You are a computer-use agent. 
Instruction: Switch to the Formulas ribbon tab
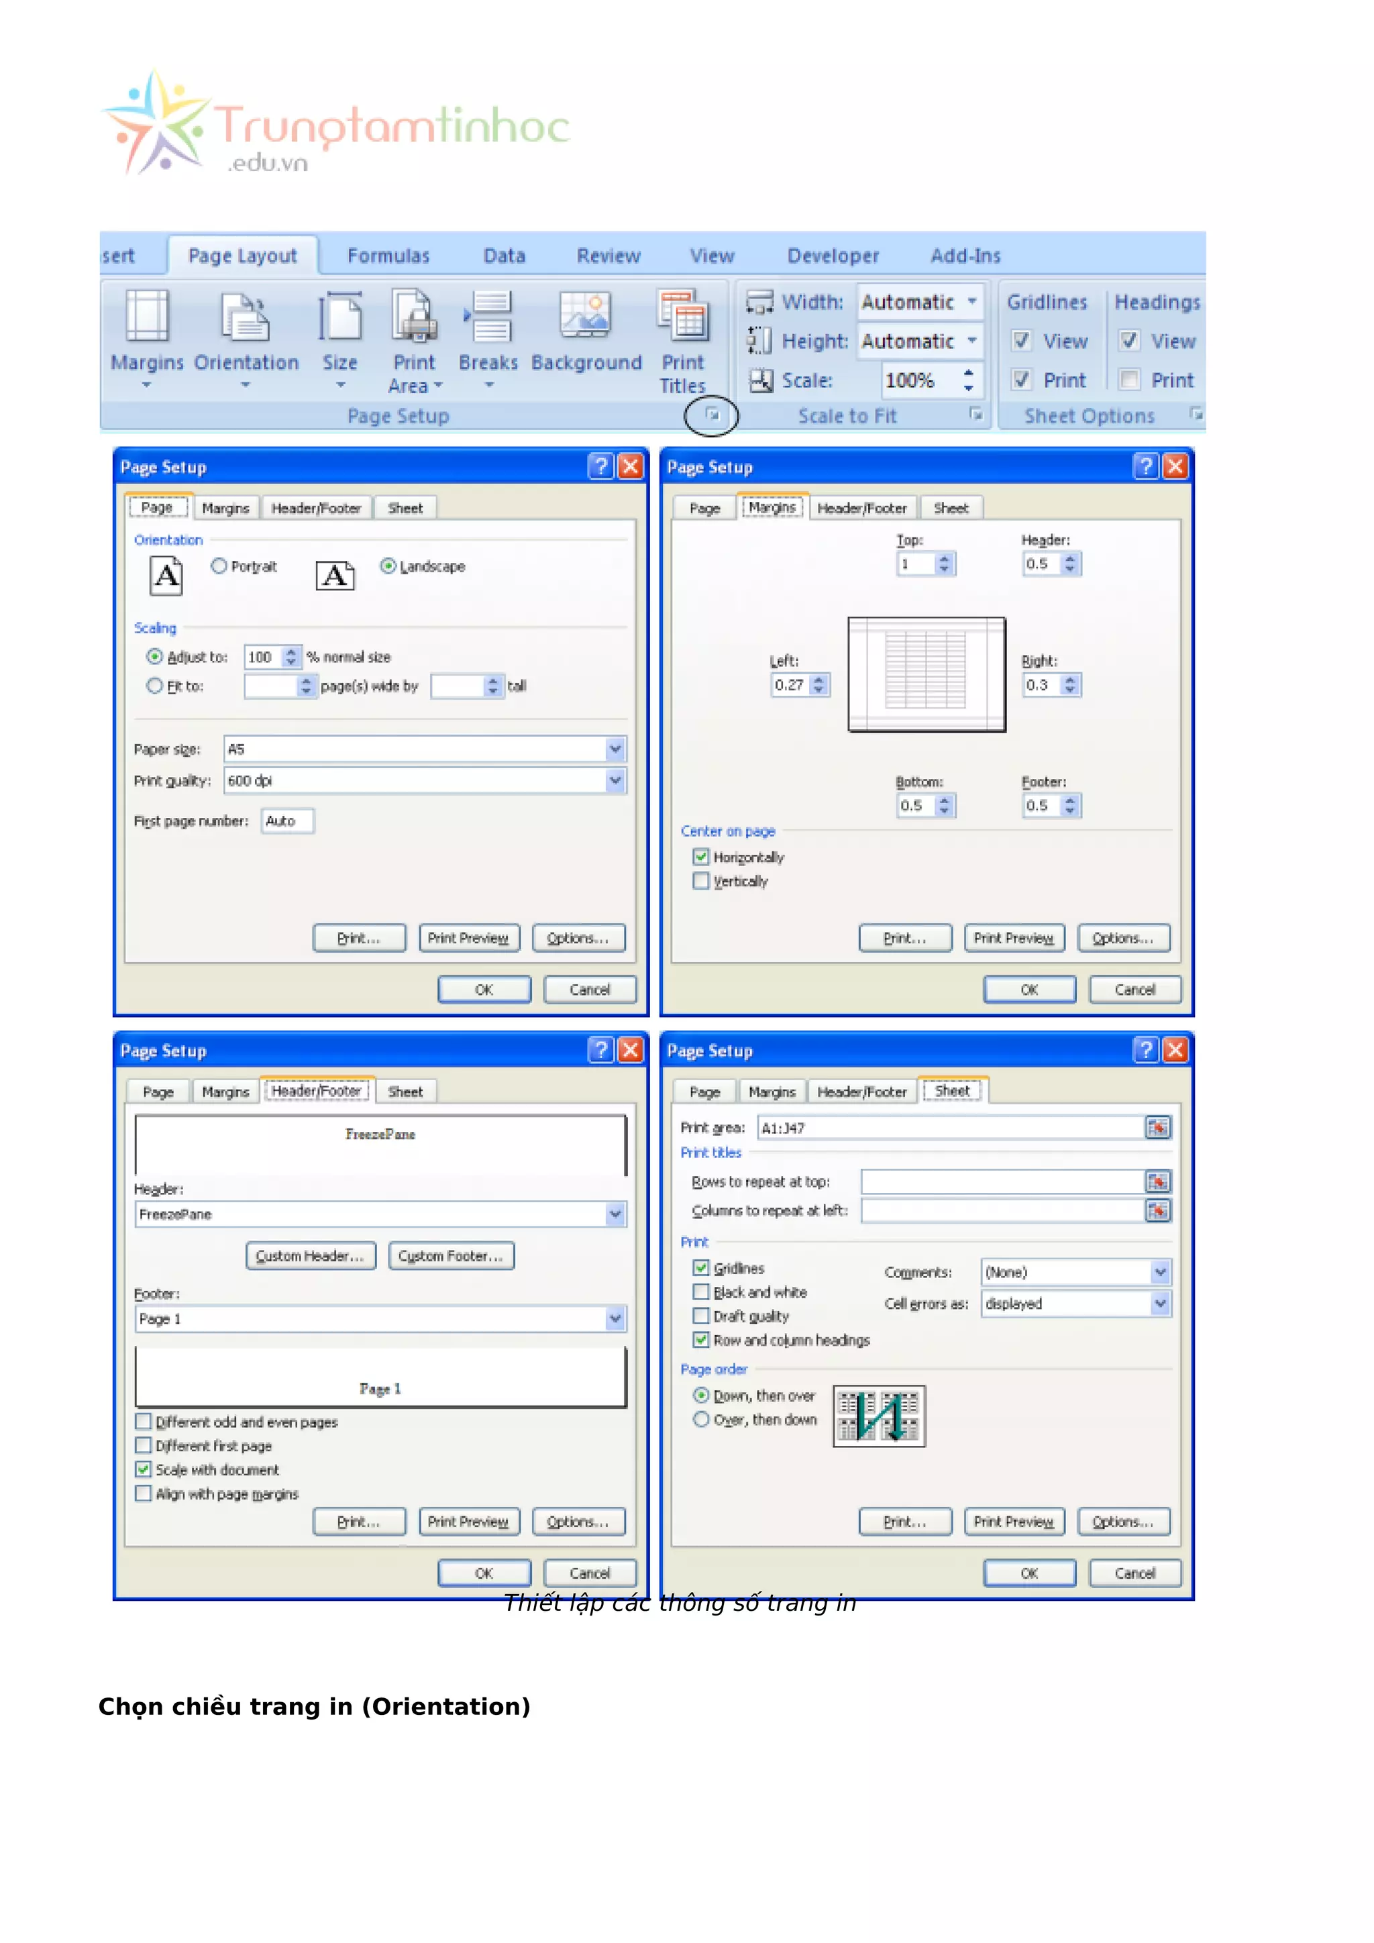point(388,256)
